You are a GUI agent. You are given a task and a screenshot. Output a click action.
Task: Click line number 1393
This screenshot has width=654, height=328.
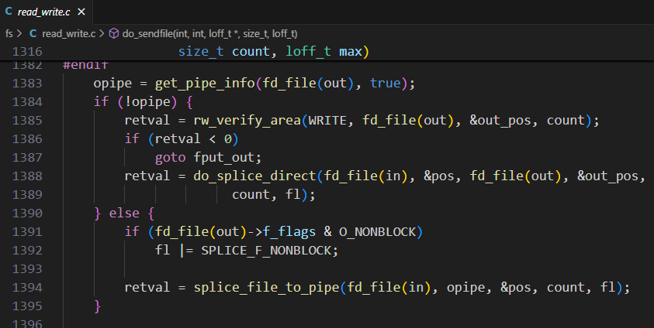click(27, 269)
